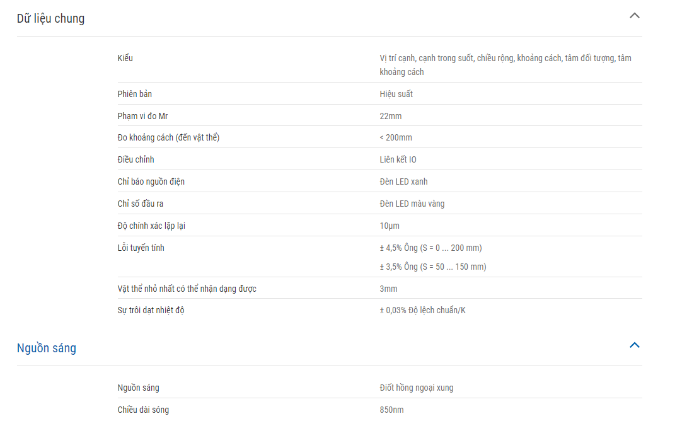Click the Độ chính xác lặp lại label
Image resolution: width=699 pixels, height=426 pixels.
click(x=151, y=226)
